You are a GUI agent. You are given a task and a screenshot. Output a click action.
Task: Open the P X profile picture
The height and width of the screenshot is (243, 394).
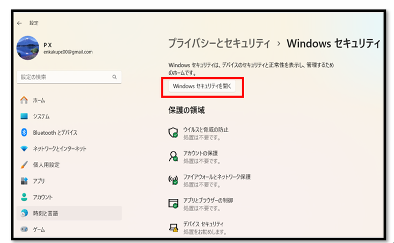pyautogui.click(x=27, y=48)
